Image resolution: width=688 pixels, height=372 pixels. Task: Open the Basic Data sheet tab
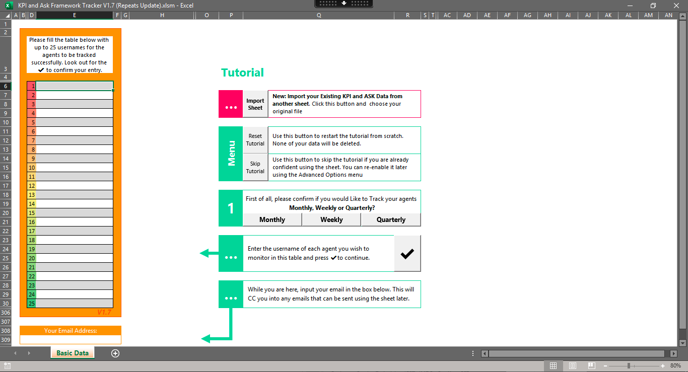pos(73,353)
